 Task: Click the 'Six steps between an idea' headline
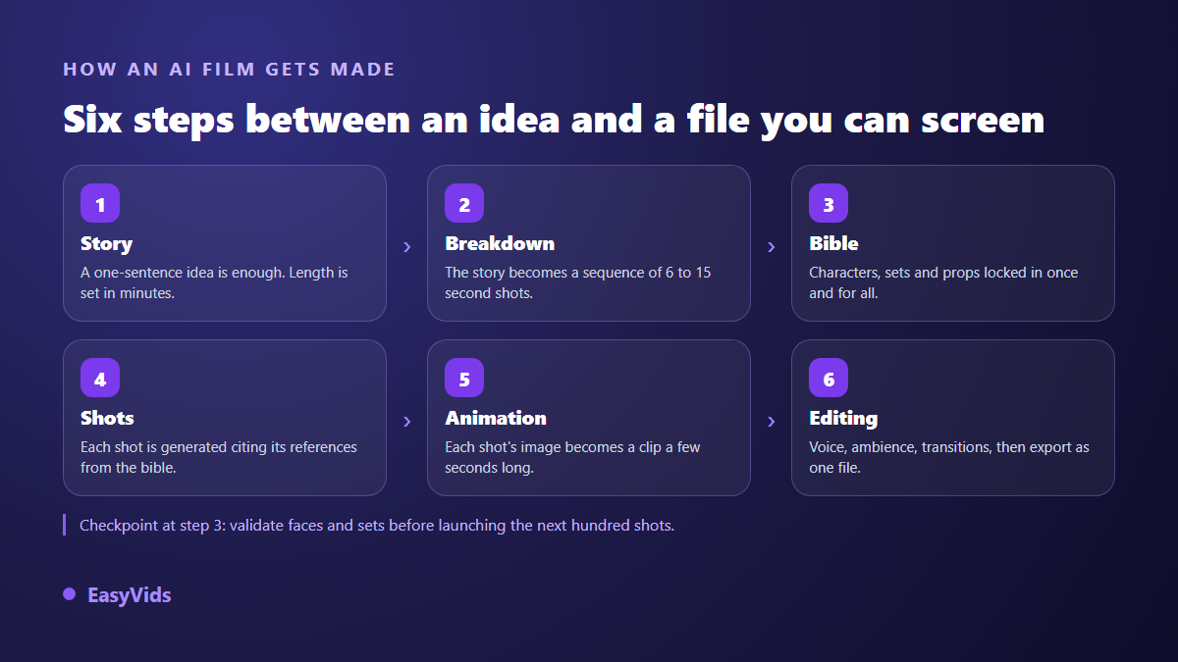554,120
